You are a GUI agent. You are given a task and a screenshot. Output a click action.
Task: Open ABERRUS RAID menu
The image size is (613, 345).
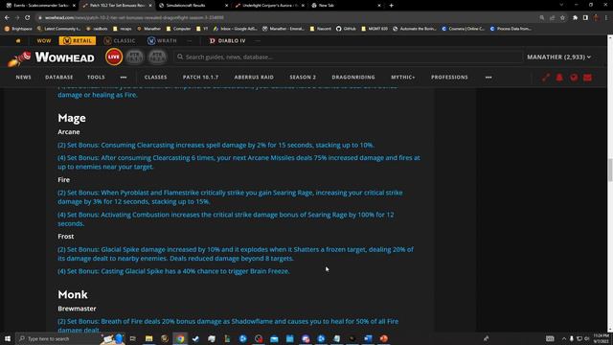(254, 77)
